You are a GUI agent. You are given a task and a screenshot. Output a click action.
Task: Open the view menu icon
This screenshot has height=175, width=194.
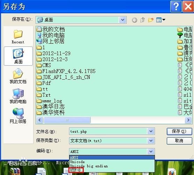click(161, 20)
